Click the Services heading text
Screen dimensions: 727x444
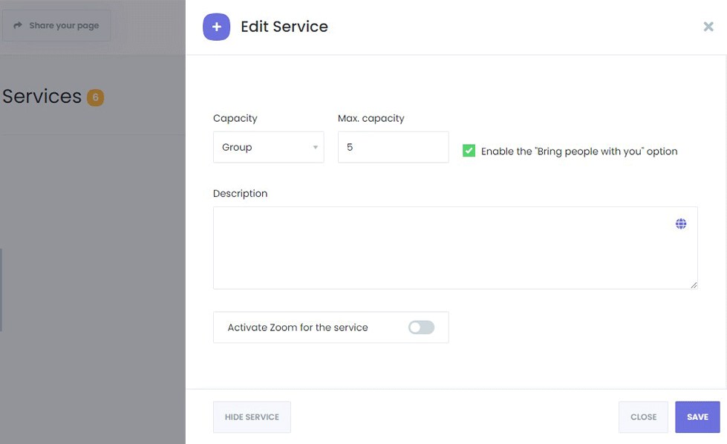tap(42, 97)
